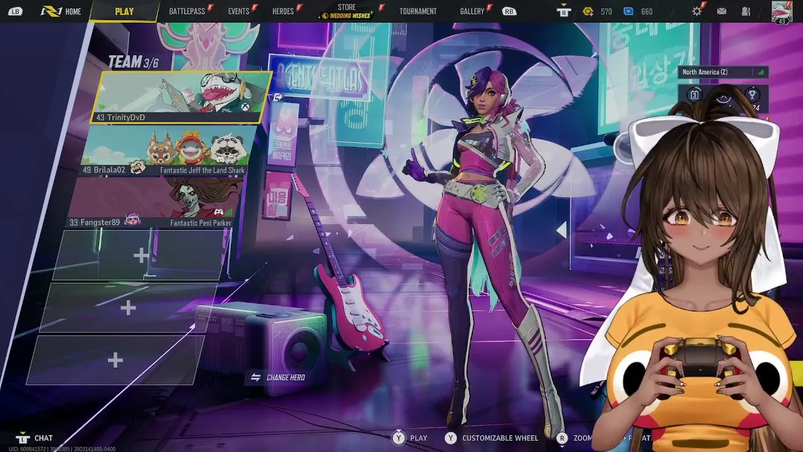Open the settings gear icon
Image resolution: width=803 pixels, height=452 pixels.
[x=697, y=11]
